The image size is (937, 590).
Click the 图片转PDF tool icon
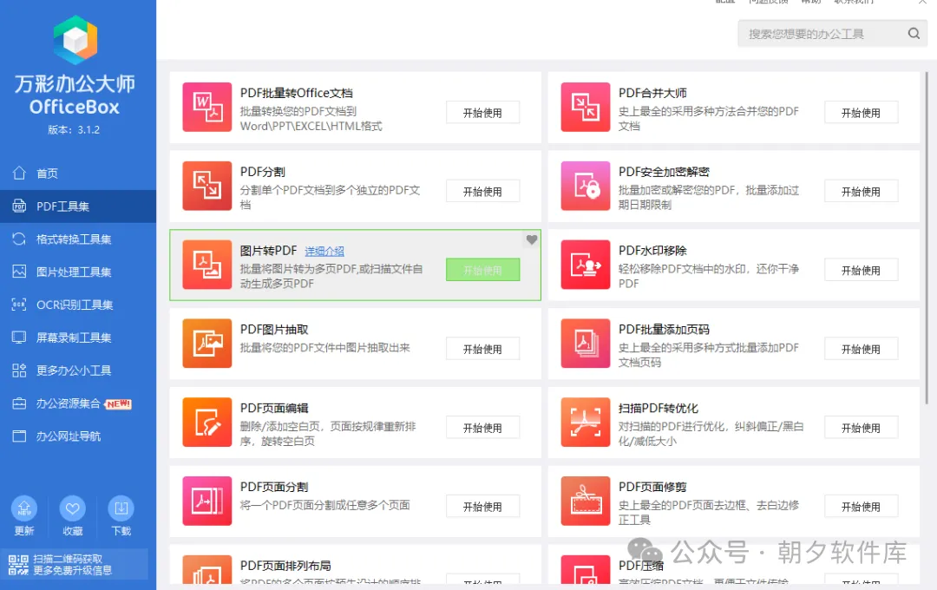tap(206, 265)
